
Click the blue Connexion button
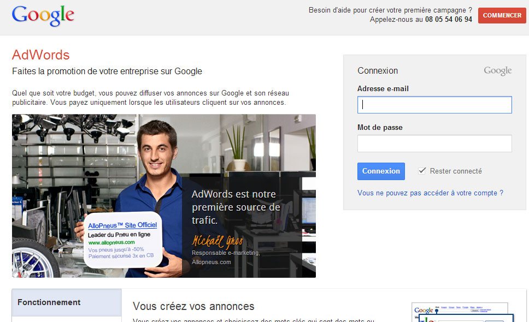pos(381,171)
